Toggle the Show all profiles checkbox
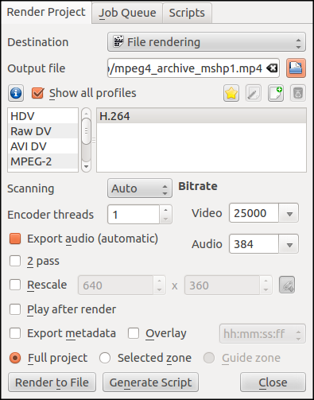Viewport: 314px width, 400px height. point(37,93)
